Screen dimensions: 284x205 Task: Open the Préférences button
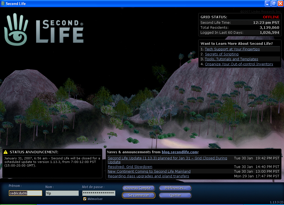point(175,188)
